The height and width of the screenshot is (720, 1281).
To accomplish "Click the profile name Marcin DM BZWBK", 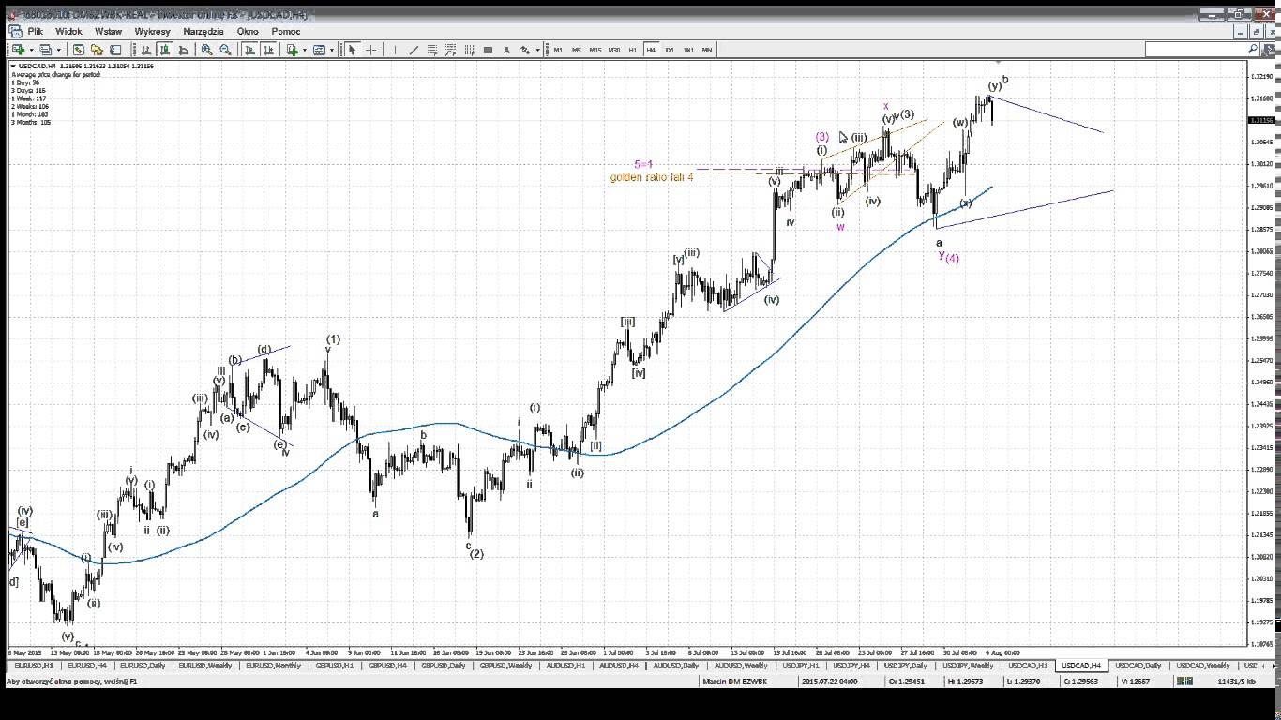I will coord(734,682).
